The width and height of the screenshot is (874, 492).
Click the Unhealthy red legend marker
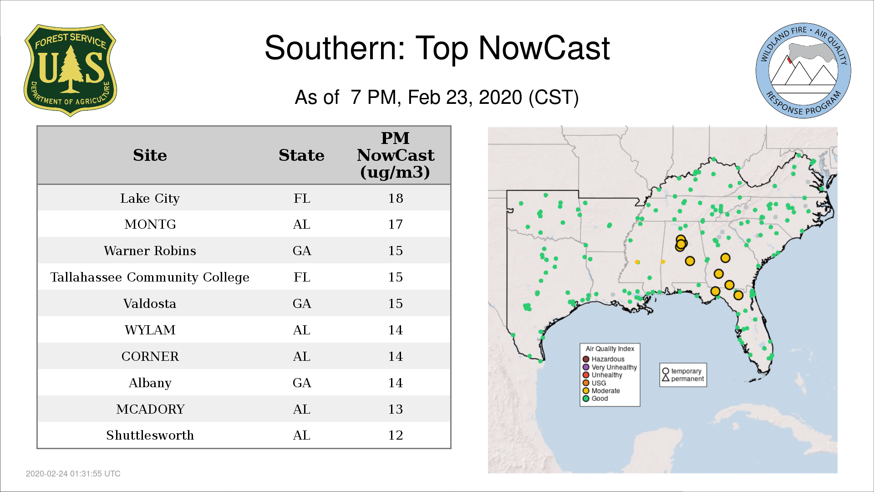click(586, 375)
